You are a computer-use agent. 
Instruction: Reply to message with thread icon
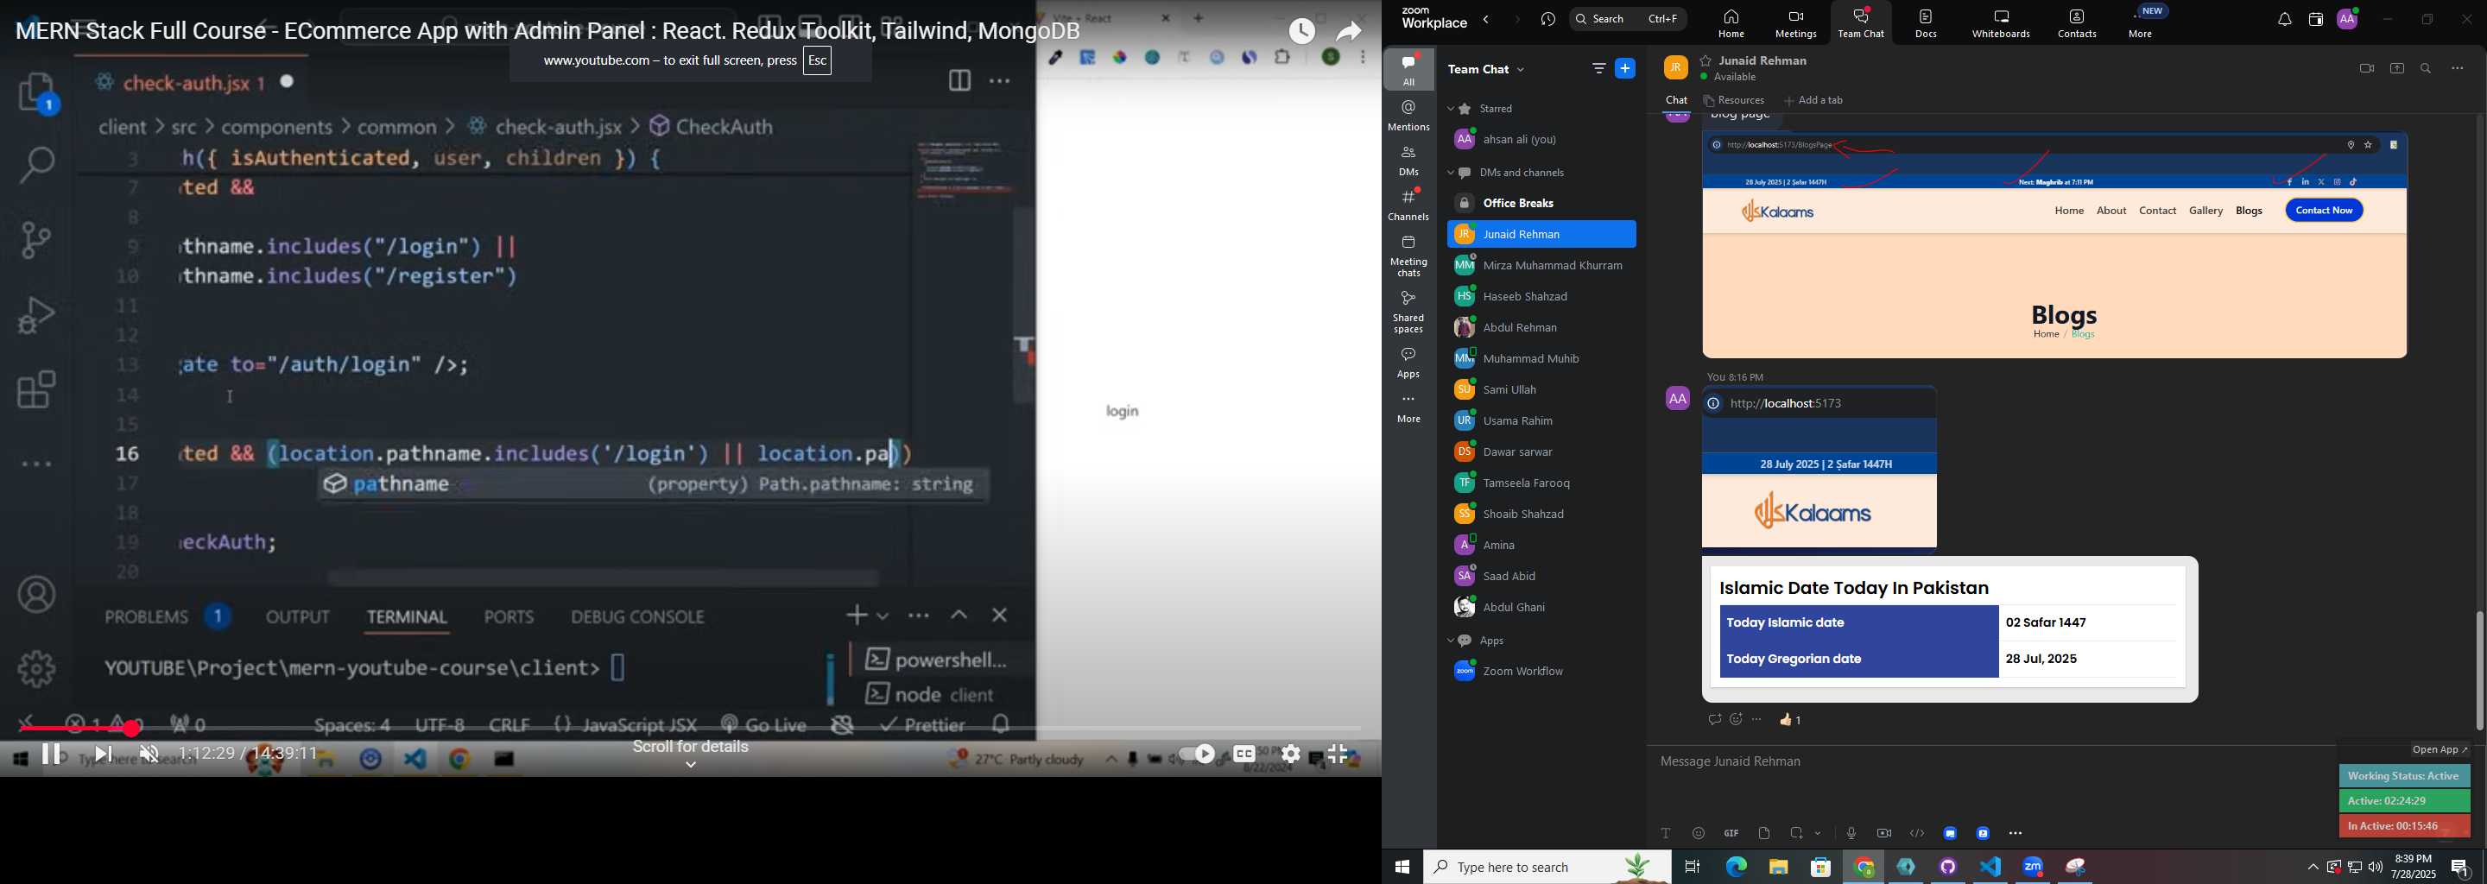pyautogui.click(x=1713, y=720)
